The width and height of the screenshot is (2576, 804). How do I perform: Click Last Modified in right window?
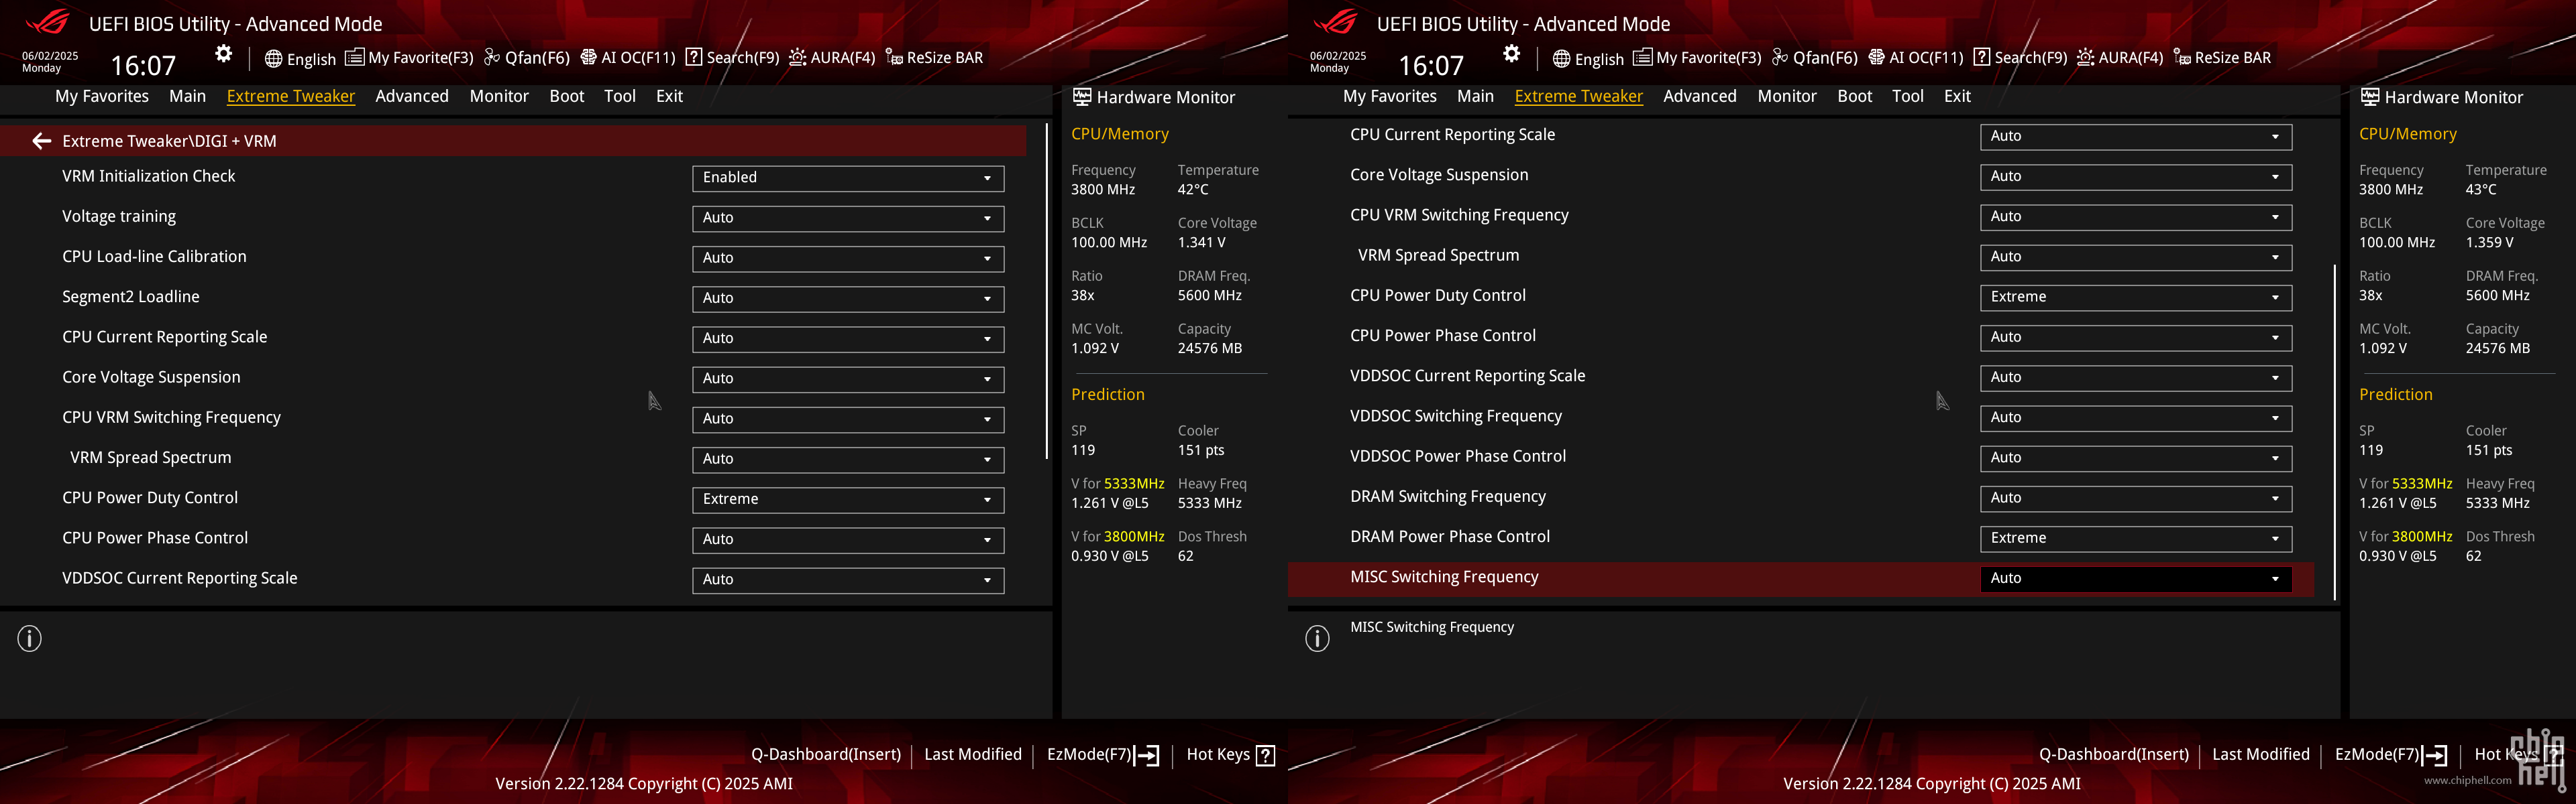[x=2261, y=755]
